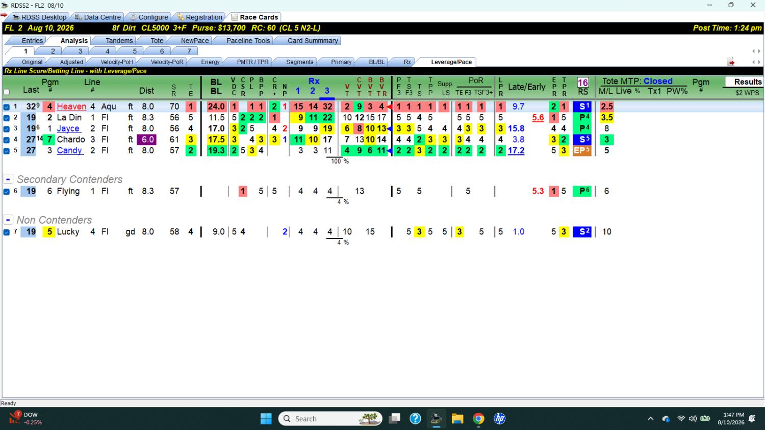Uncheck the checkbox for horse La Din

(7, 118)
